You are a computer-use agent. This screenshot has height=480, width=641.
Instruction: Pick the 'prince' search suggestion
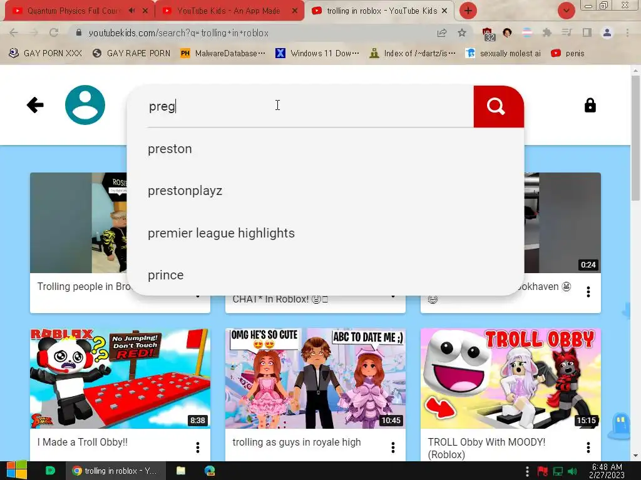click(326, 275)
